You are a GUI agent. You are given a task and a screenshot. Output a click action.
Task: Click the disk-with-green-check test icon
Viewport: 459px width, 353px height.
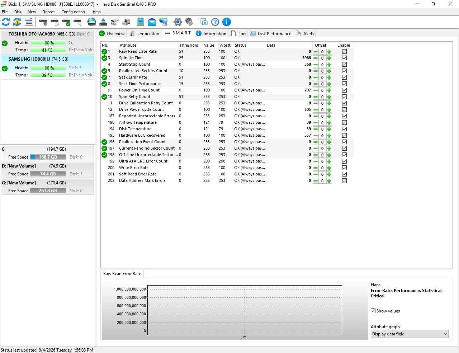(66, 22)
